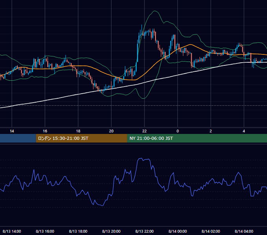
Task: Click the 8/13 20:00 date label
Action: click(x=111, y=231)
